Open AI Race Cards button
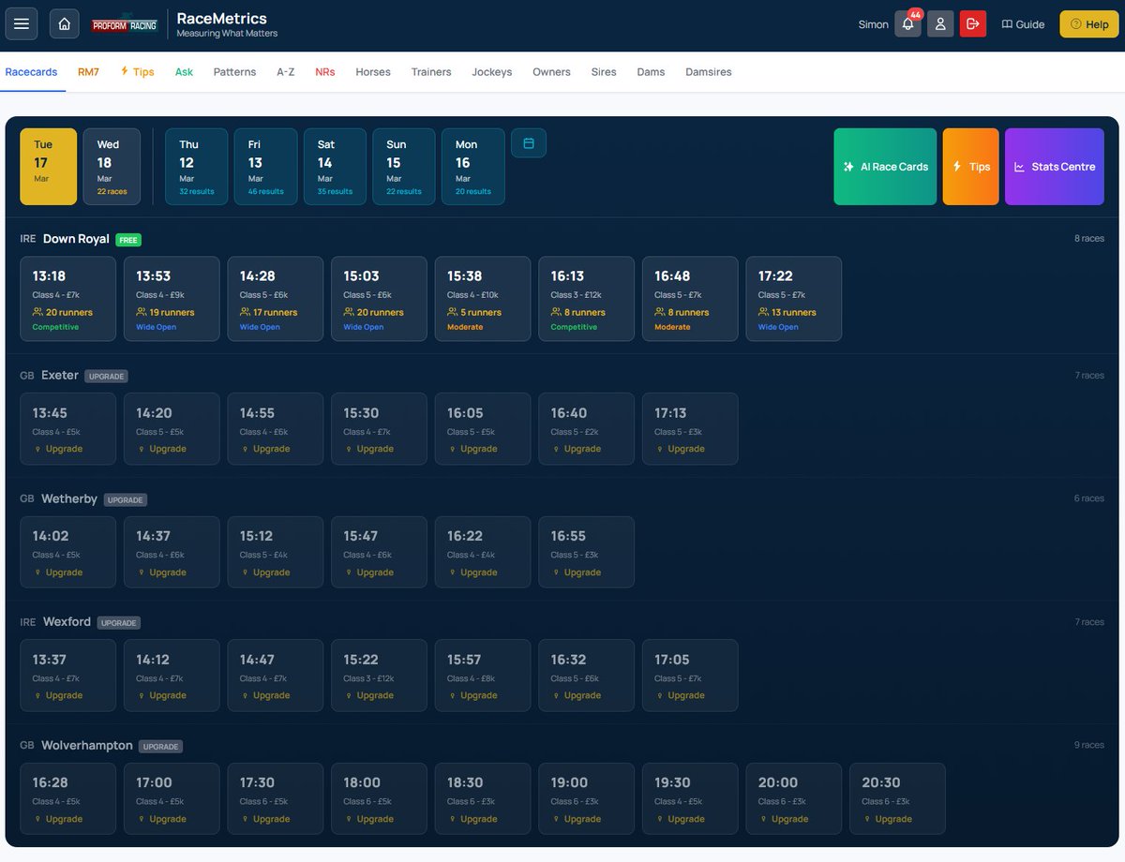 pos(885,167)
